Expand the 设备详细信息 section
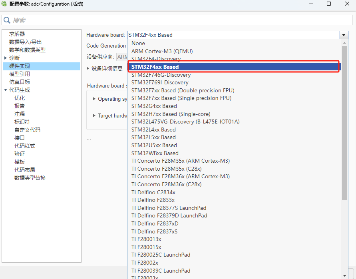Image resolution: width=356 pixels, height=279 pixels. click(88, 67)
